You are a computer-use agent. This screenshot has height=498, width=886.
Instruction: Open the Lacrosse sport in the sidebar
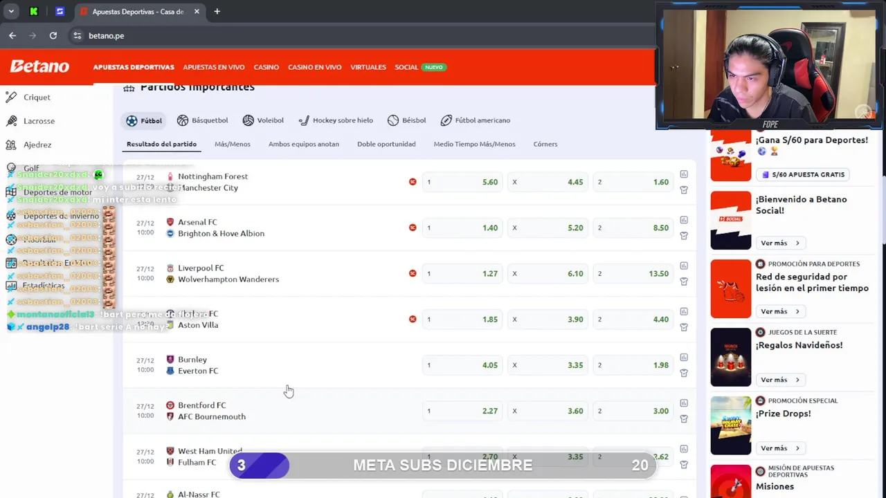pyautogui.click(x=30, y=121)
